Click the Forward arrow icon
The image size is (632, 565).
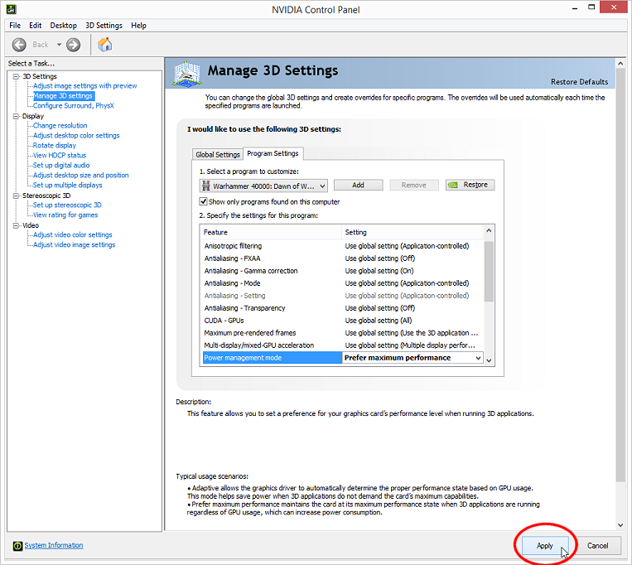coord(74,45)
